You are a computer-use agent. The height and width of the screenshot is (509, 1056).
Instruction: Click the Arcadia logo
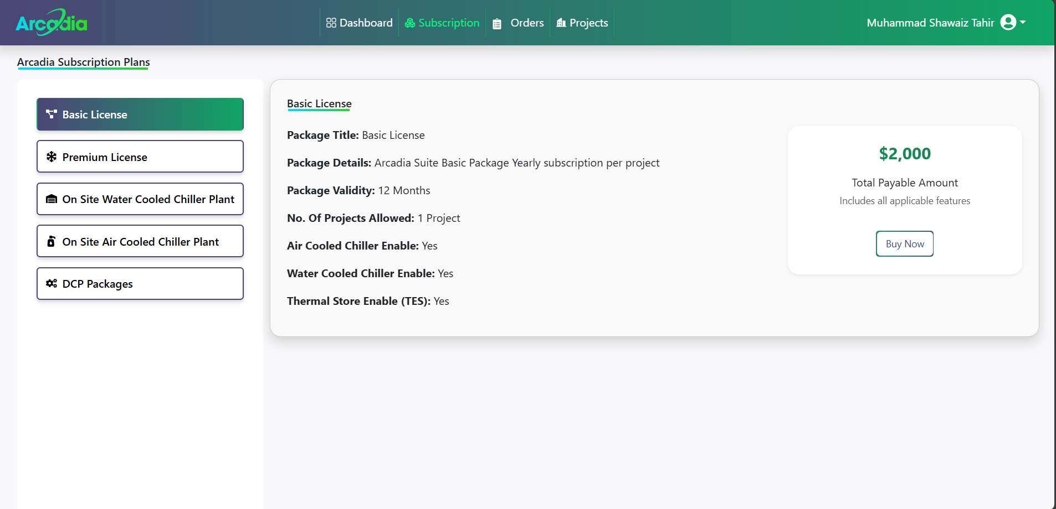click(x=52, y=23)
